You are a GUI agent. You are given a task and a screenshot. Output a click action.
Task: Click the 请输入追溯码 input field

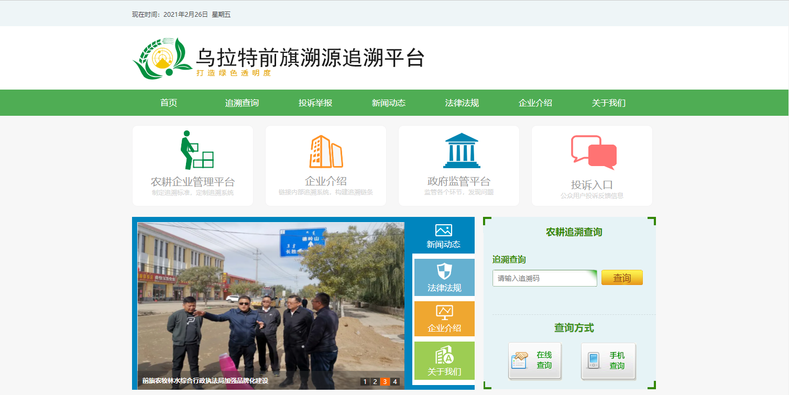544,278
